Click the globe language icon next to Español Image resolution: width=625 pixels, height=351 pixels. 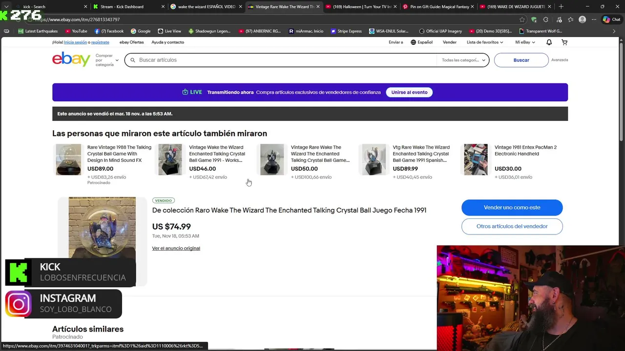pos(413,42)
